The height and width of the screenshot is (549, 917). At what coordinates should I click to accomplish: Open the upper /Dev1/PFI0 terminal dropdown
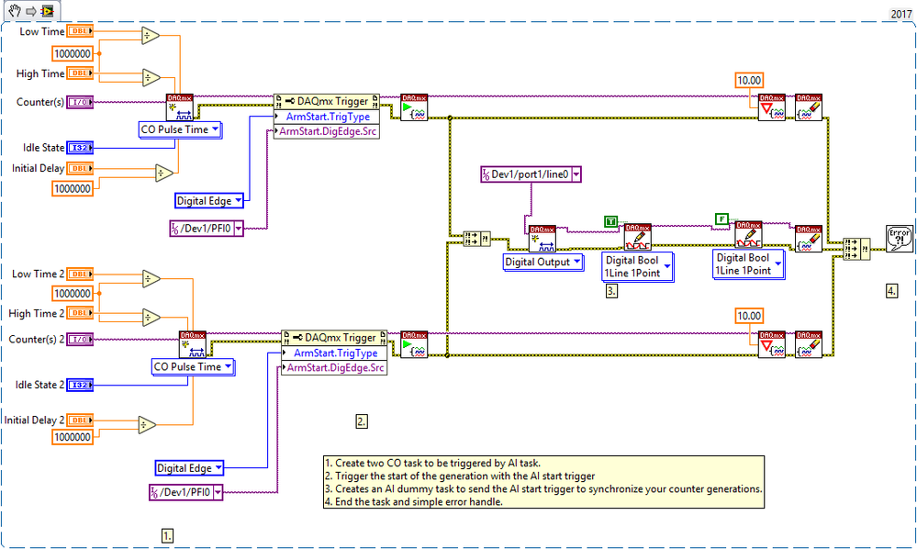coord(239,229)
